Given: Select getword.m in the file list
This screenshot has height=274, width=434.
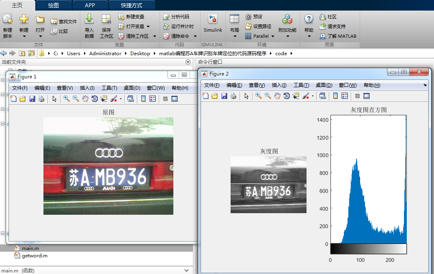Looking at the screenshot, I should [35, 255].
